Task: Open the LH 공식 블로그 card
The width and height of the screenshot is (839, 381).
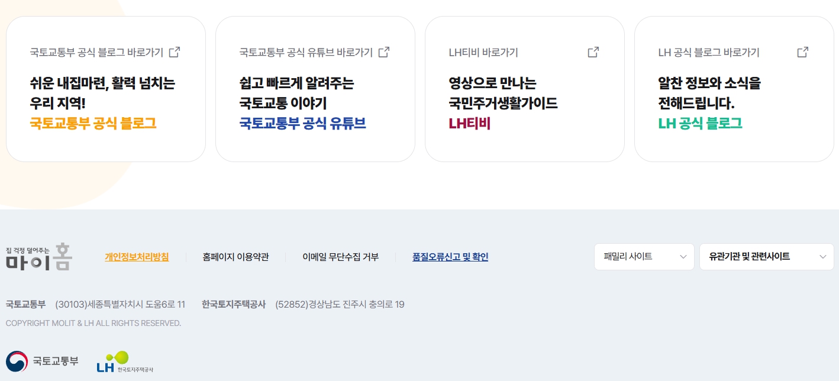Action: (x=734, y=89)
